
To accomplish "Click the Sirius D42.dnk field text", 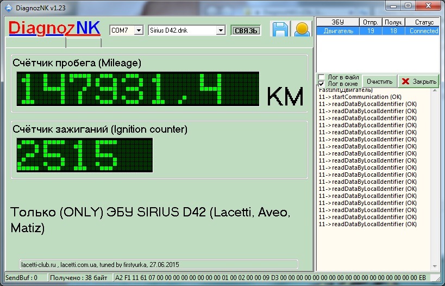I will pyautogui.click(x=181, y=30).
